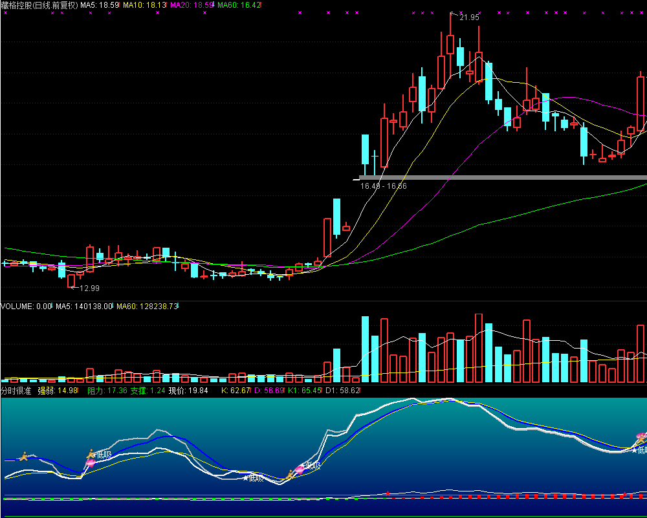The height and width of the screenshot is (518, 647).
Task: Click the 分时很准 indicator name
Action: pos(16,391)
